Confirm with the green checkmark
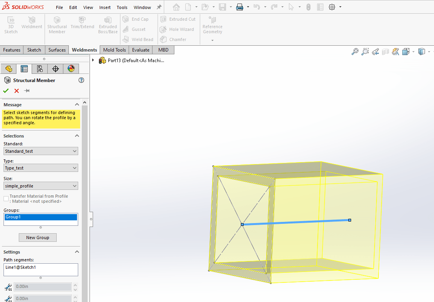Screen dimensions: 434x302 [x=5, y=90]
